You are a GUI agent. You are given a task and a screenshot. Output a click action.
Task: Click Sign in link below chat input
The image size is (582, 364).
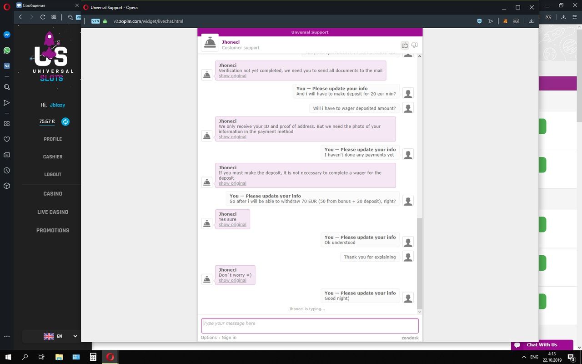point(229,338)
